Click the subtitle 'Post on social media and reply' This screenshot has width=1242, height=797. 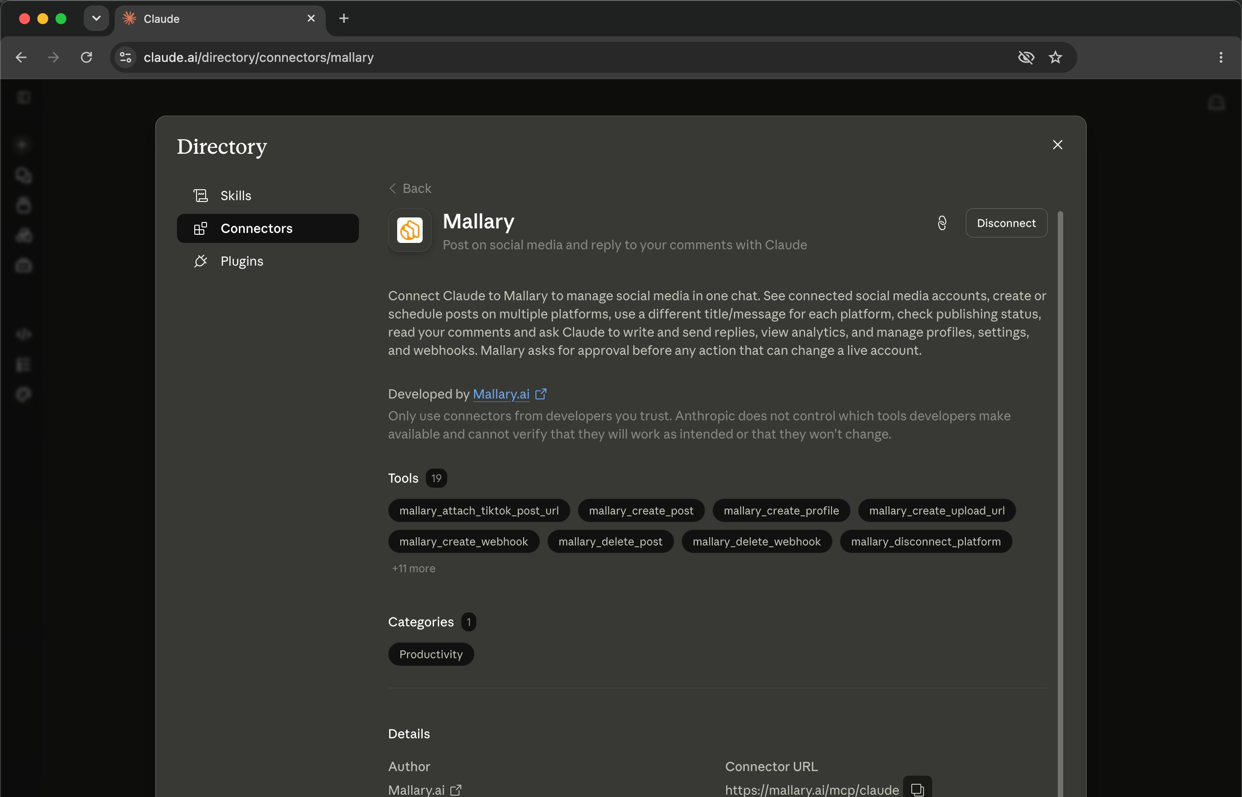tap(625, 245)
